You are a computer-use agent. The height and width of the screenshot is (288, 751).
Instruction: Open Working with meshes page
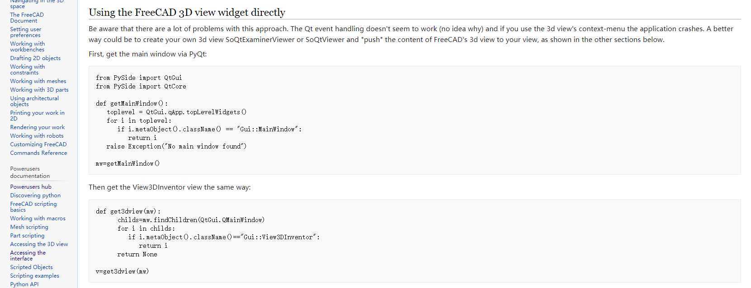pos(38,81)
